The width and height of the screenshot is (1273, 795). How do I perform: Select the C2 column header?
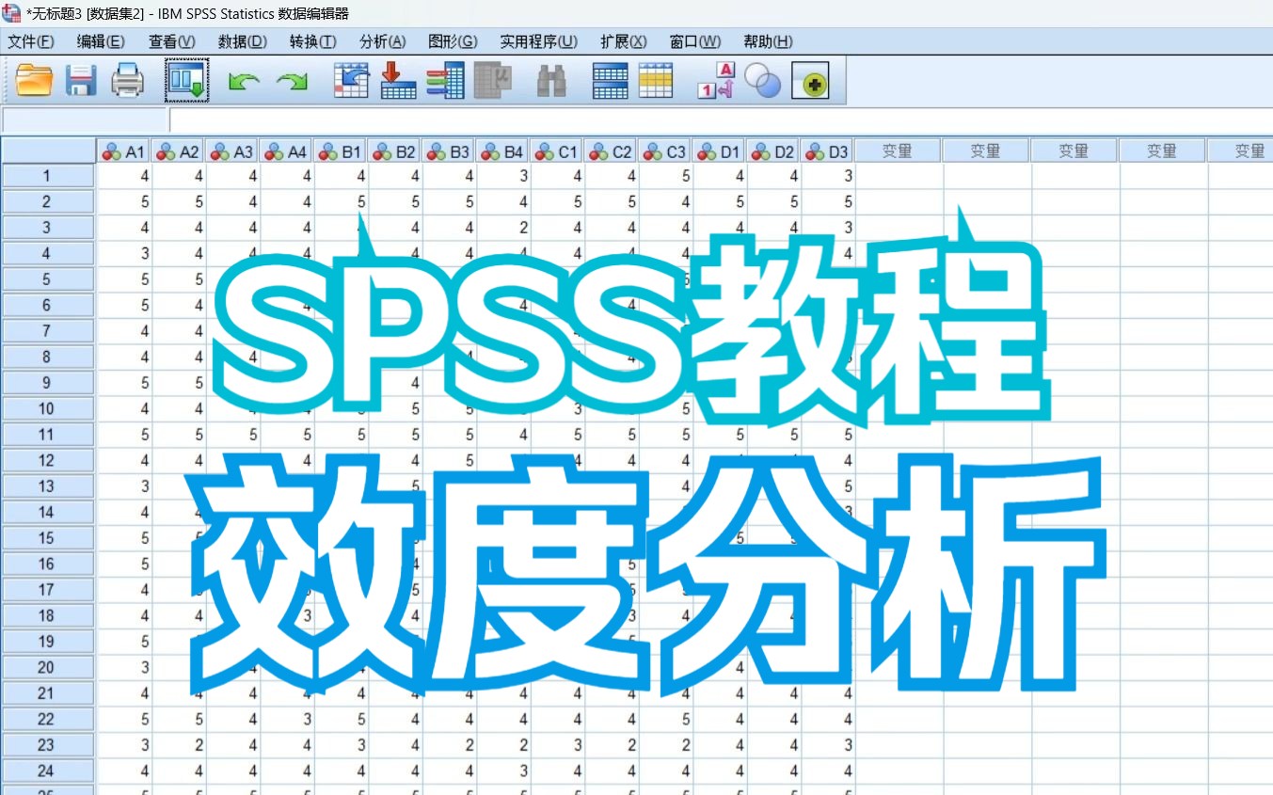tap(612, 151)
